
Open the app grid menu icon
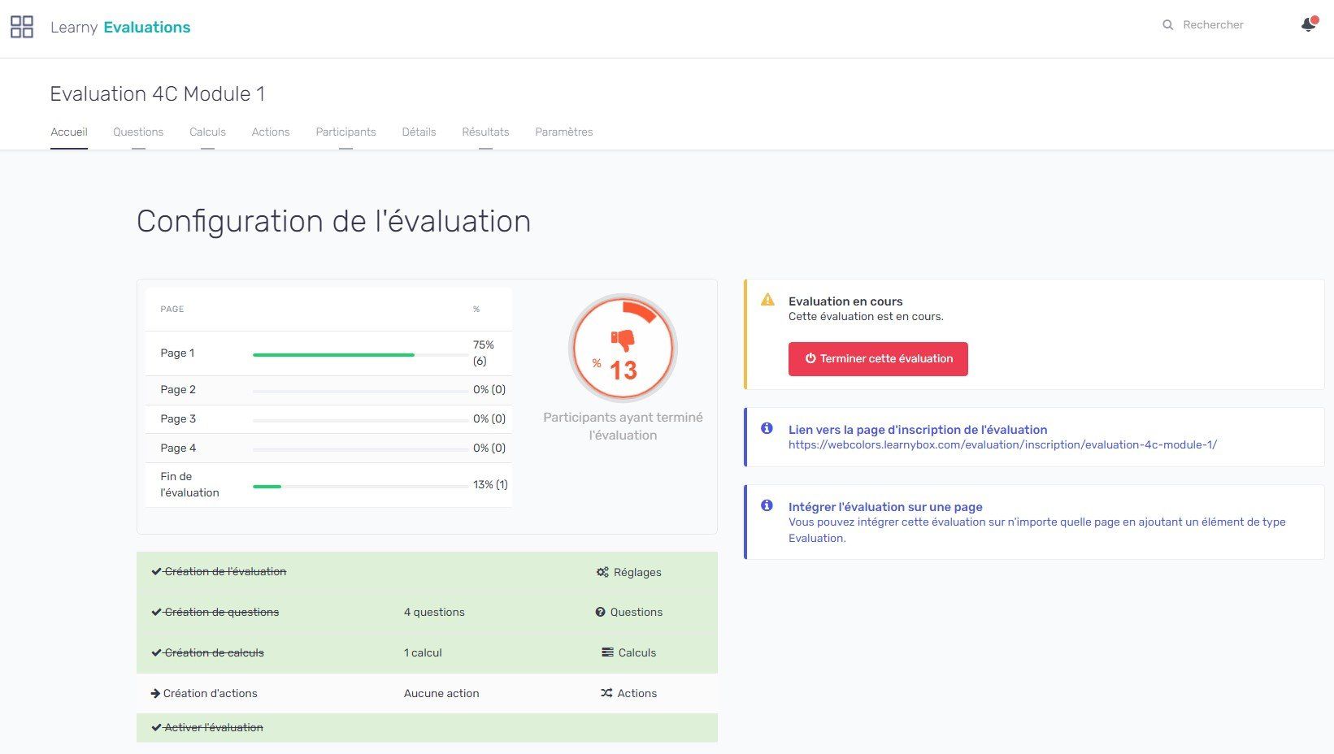coord(22,27)
